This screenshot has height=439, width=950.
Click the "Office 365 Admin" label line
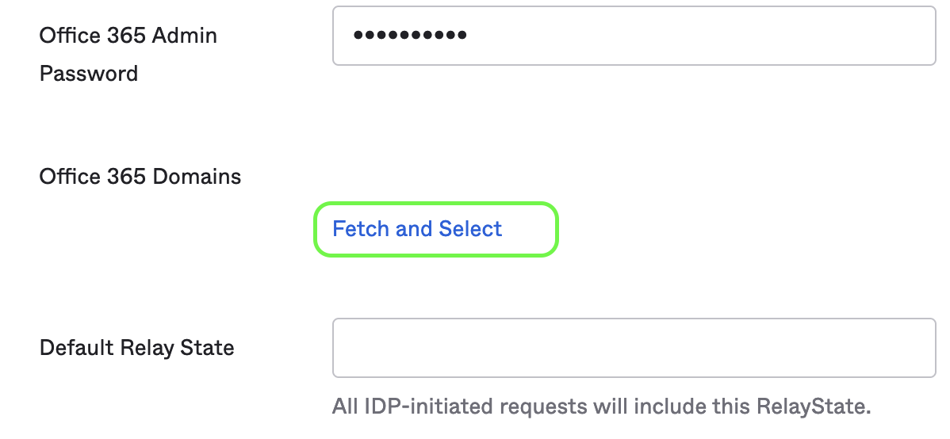(128, 36)
